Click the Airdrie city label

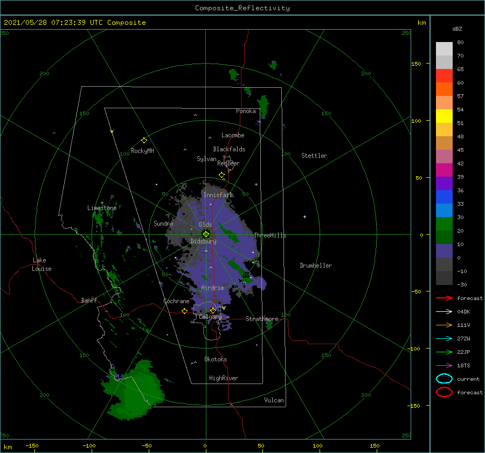212,288
